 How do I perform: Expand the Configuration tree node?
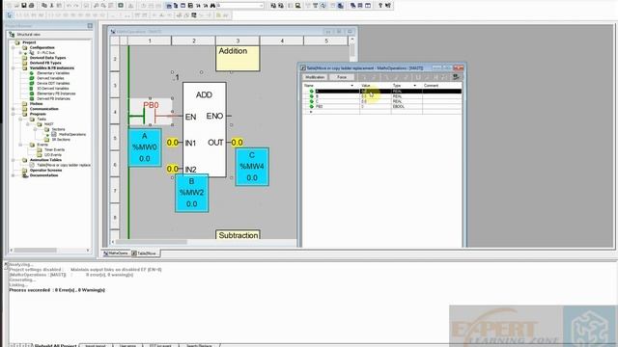(13, 47)
